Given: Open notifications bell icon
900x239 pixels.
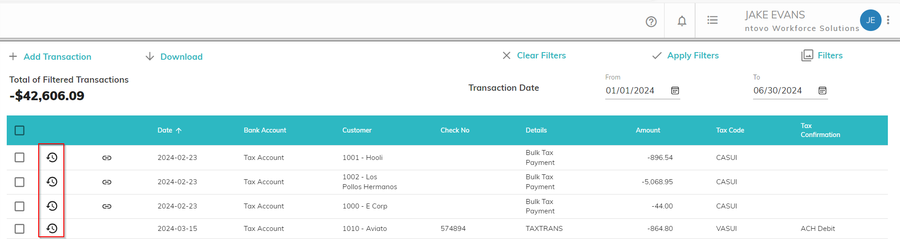Looking at the screenshot, I should point(682,21).
